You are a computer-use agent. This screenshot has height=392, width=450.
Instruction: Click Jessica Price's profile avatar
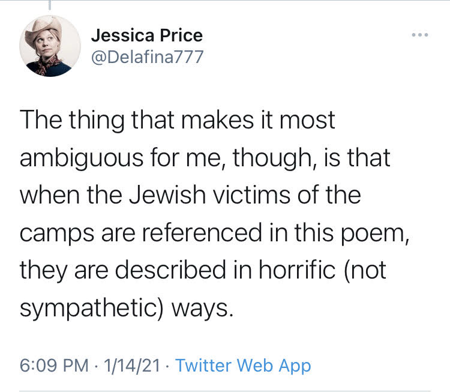50,46
